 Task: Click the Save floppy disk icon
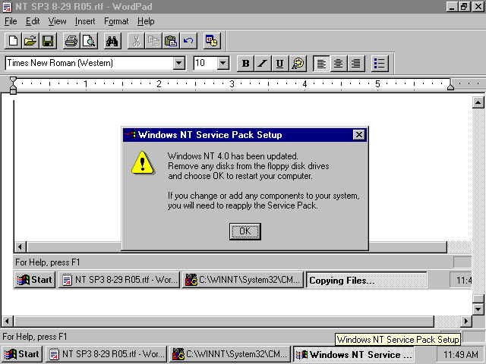point(47,41)
